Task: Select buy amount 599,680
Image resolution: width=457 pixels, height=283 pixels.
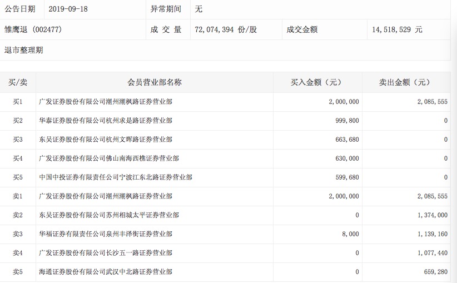Action: coord(347,177)
